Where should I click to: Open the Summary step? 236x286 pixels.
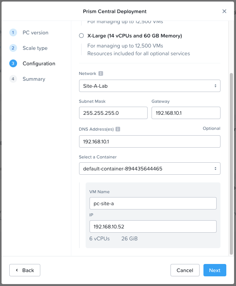tap(34, 79)
